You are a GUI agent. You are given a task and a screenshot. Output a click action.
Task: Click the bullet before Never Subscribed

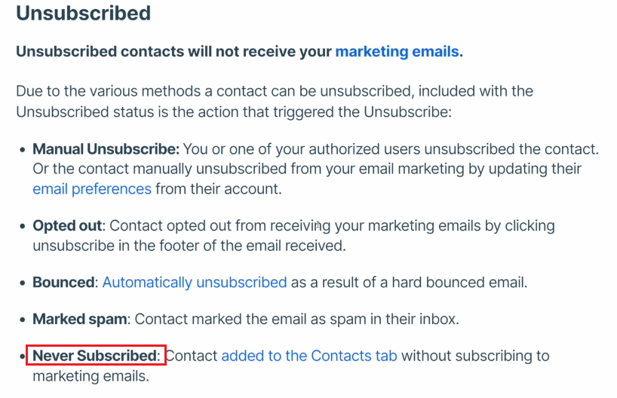coord(23,357)
